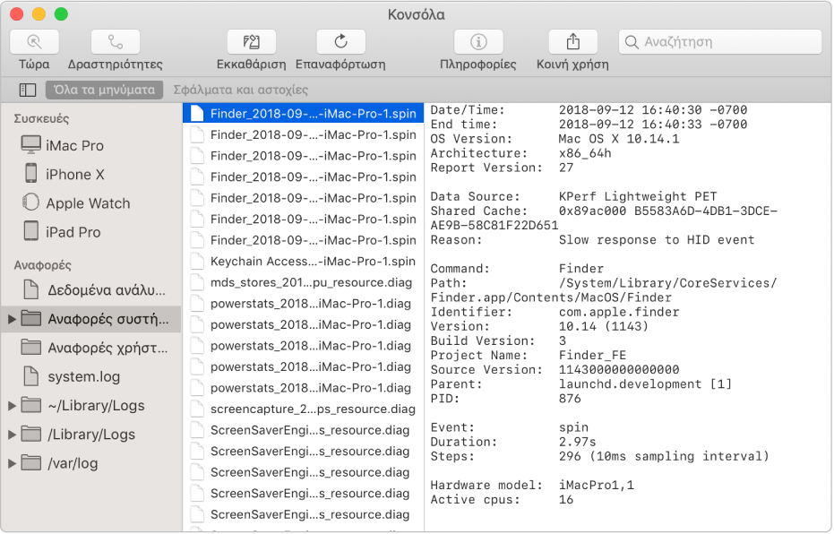Click the Επαναφόρτωση reload icon
The image size is (834, 534).
coord(340,41)
